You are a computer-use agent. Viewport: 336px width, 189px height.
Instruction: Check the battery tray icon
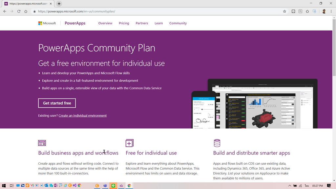point(295,186)
